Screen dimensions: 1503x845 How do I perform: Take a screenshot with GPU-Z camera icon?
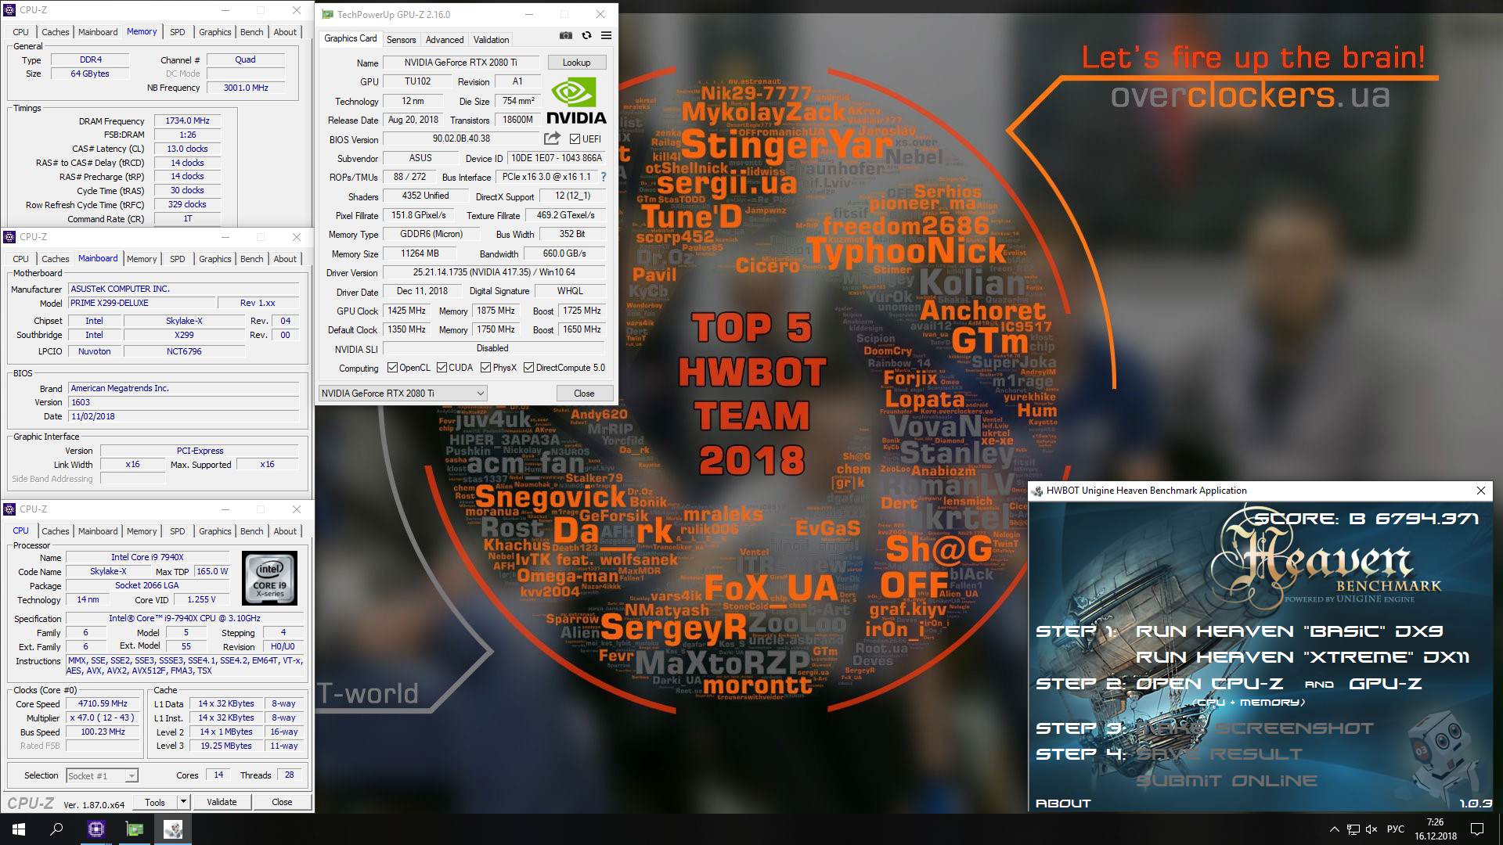(x=565, y=35)
